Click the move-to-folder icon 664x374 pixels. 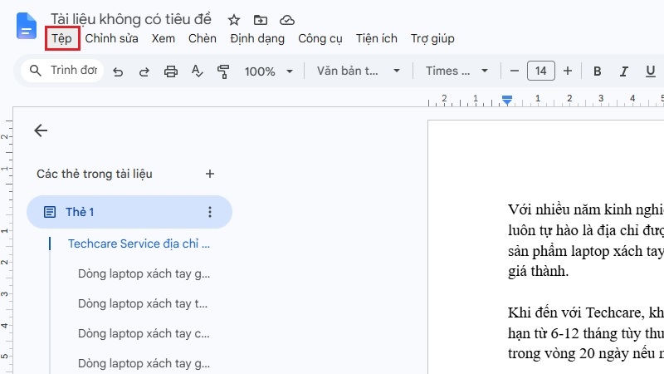click(261, 20)
